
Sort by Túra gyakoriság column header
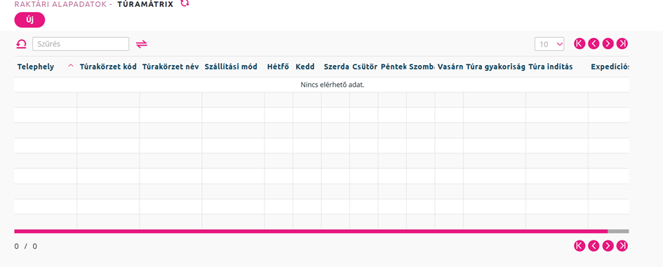coord(495,67)
